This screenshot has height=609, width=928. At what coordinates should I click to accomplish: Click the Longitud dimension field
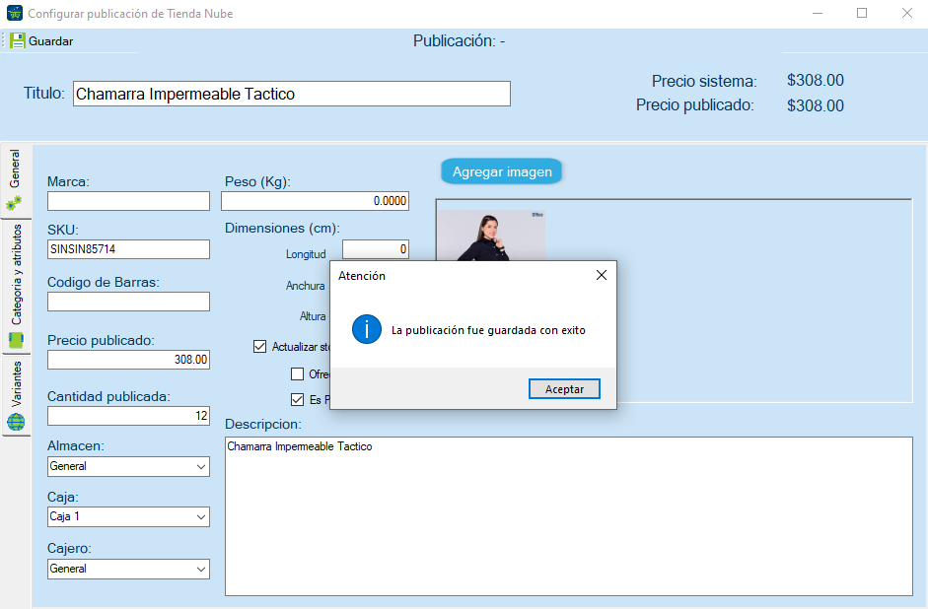[x=375, y=249]
